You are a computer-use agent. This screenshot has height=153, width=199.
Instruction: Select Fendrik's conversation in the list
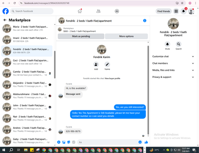(x=27, y=51)
